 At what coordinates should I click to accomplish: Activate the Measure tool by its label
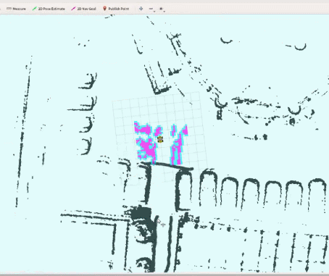pyautogui.click(x=19, y=9)
